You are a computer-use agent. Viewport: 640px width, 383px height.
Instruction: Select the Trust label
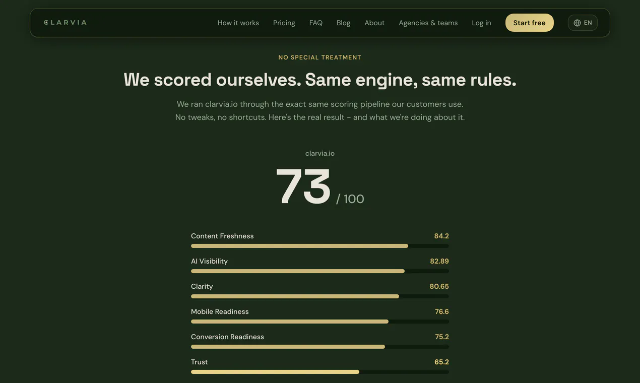tap(200, 362)
